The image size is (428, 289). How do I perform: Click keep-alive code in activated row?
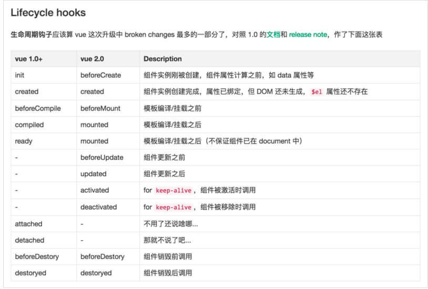174,191
